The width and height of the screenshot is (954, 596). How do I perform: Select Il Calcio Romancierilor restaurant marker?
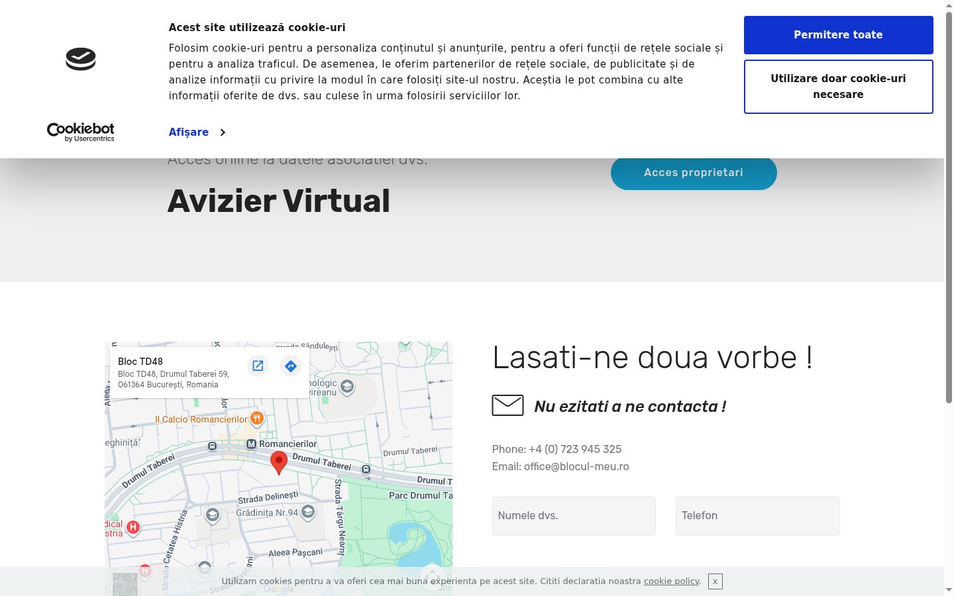[256, 419]
